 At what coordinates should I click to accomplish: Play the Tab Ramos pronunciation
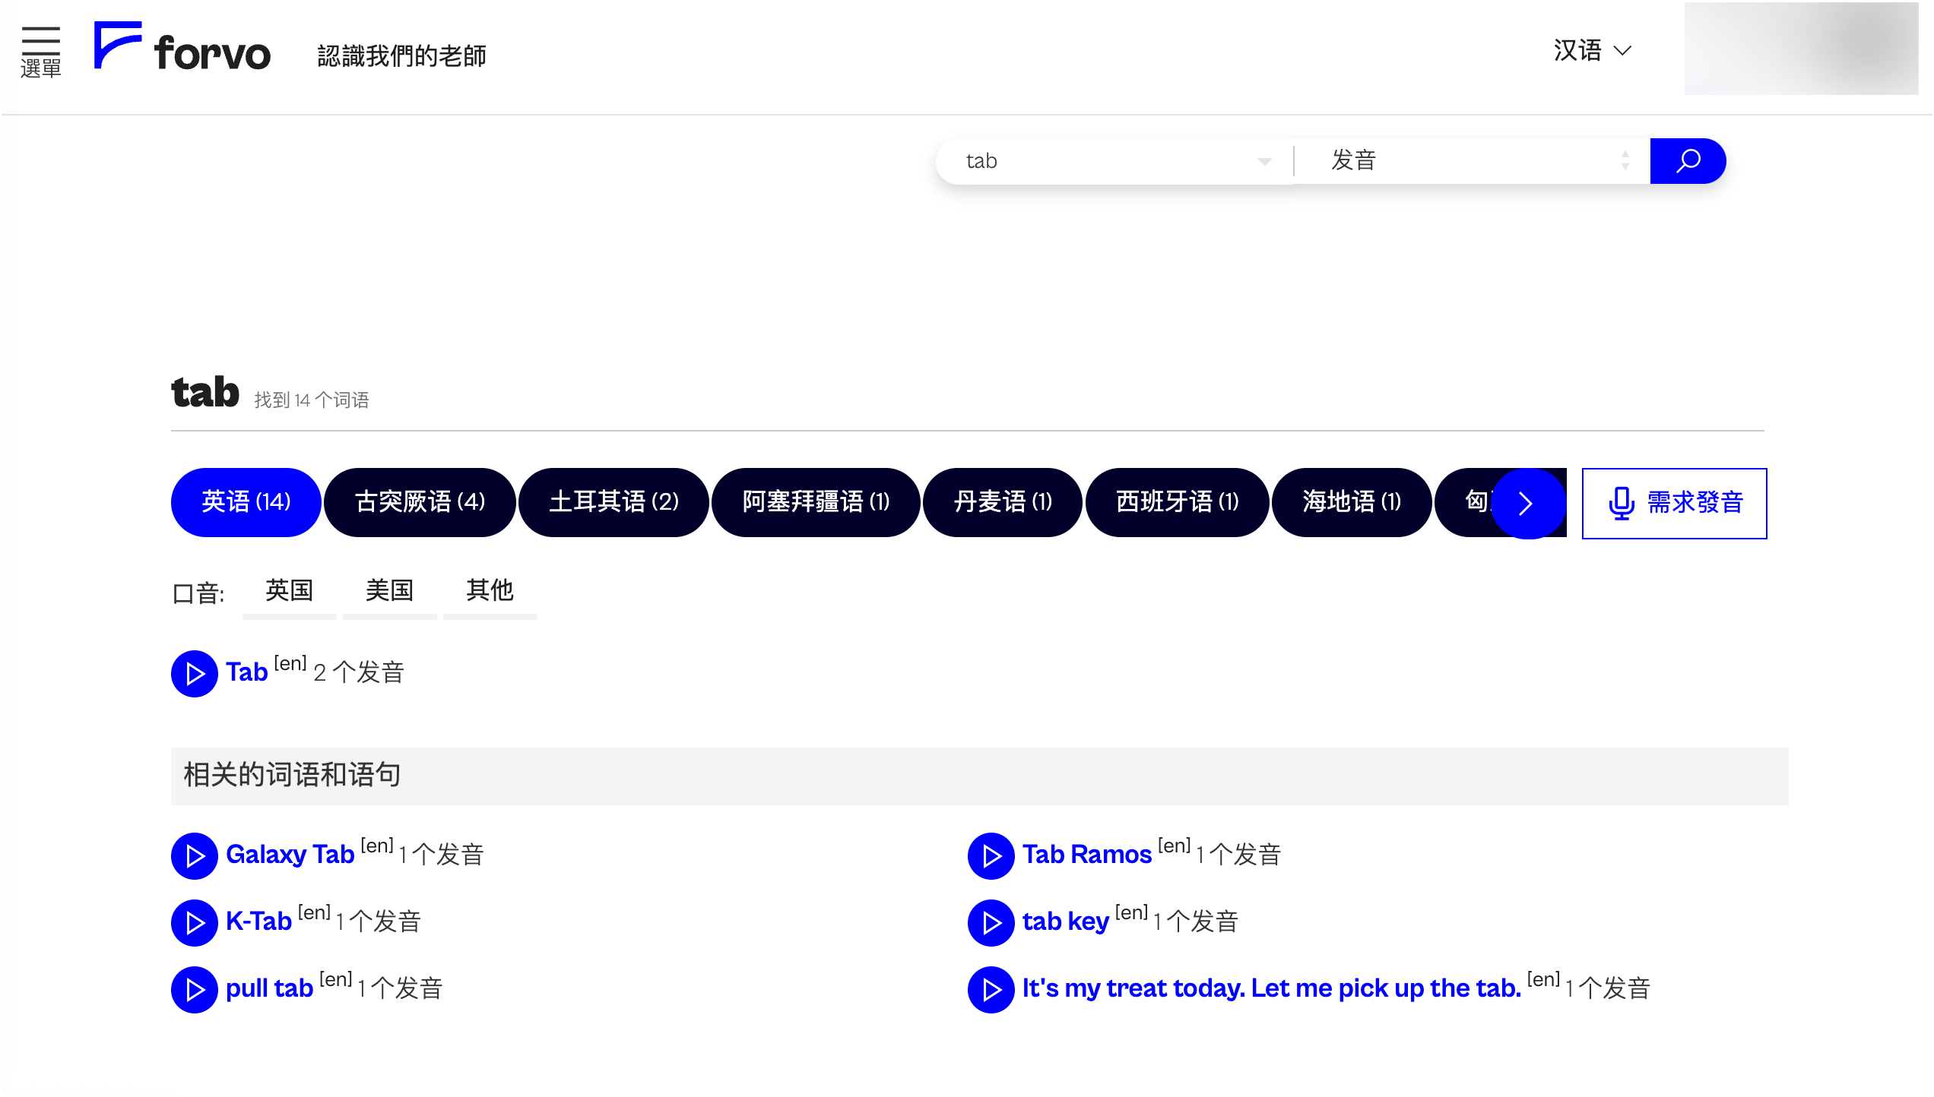coord(991,856)
